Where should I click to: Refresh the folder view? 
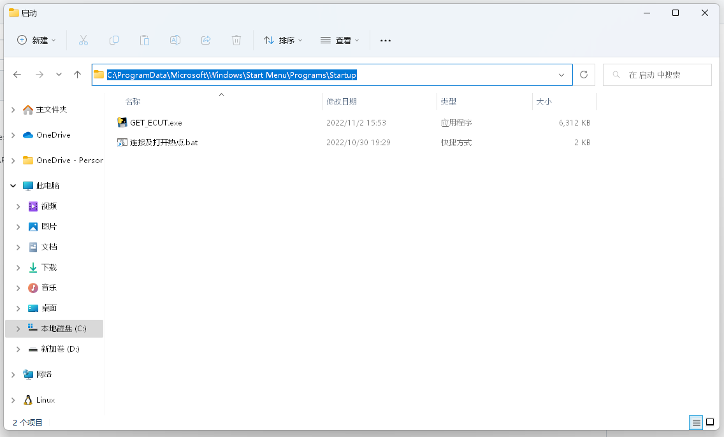tap(584, 75)
